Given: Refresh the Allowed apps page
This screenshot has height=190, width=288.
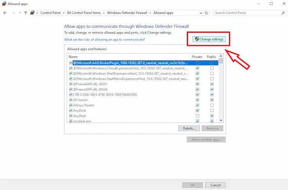Looking at the screenshot, I should pyautogui.click(x=207, y=13).
